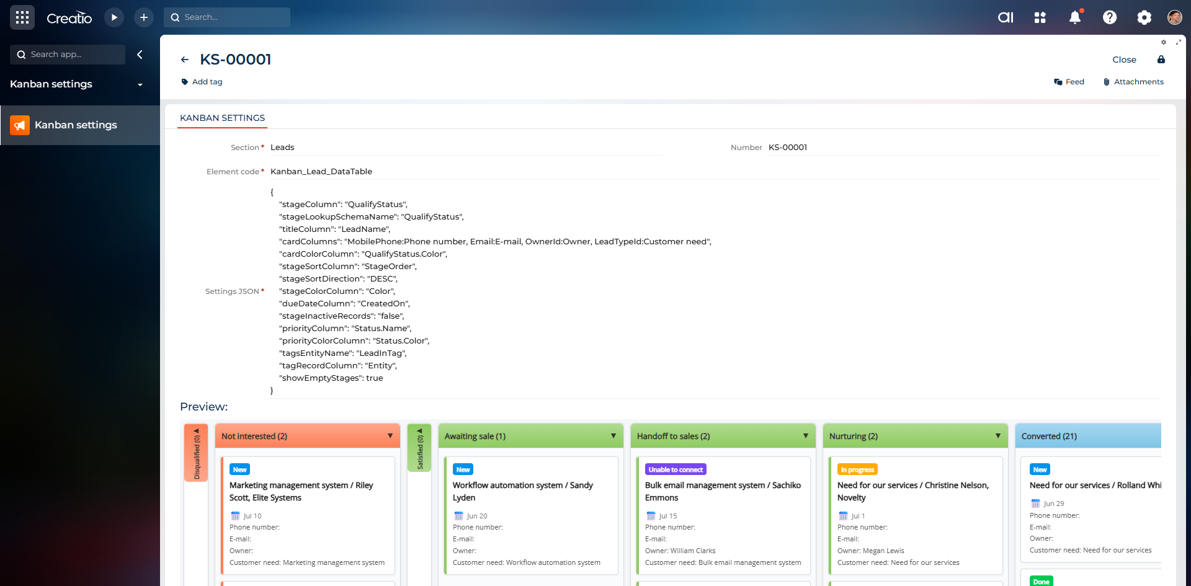Viewport: 1191px width, 586px height.
Task: Open the Creatio AI assistant icon
Action: point(1006,17)
